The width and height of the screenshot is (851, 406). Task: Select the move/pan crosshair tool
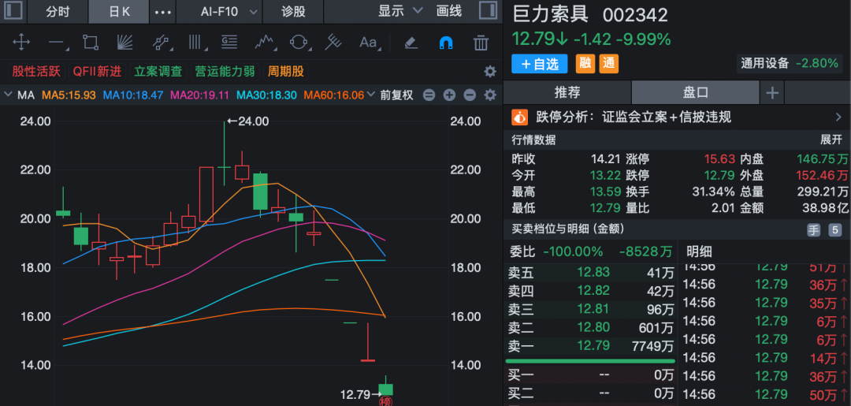tap(21, 42)
